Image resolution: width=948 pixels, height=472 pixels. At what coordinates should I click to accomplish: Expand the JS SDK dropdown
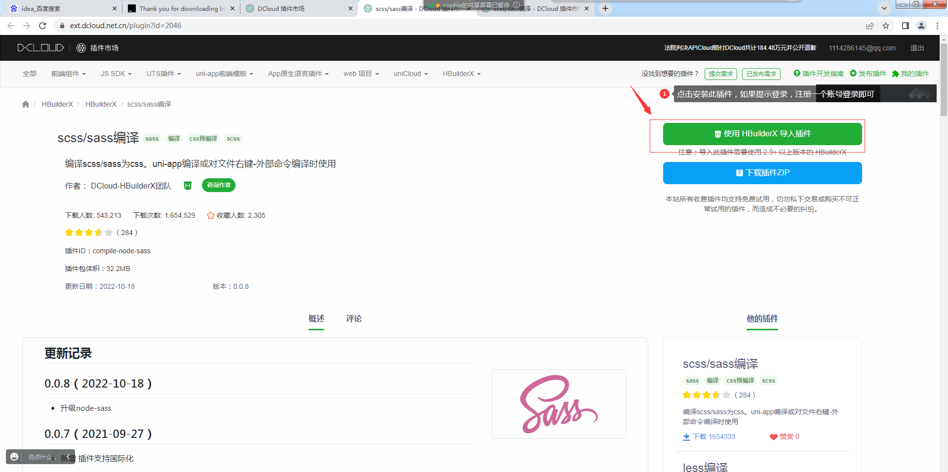(116, 74)
